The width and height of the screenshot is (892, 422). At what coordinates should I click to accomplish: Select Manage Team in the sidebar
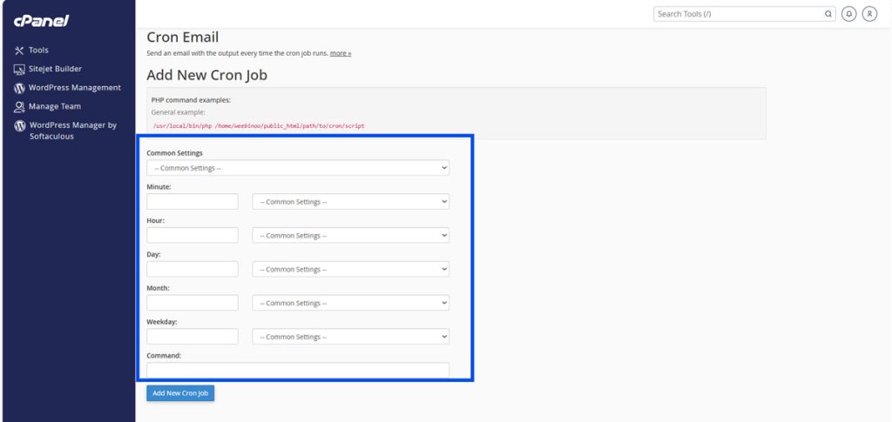coord(54,107)
